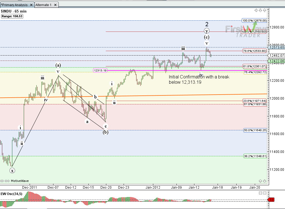The image size is (285, 209).
Task: Collapse the EW Osc study panel
Action: point(260,193)
